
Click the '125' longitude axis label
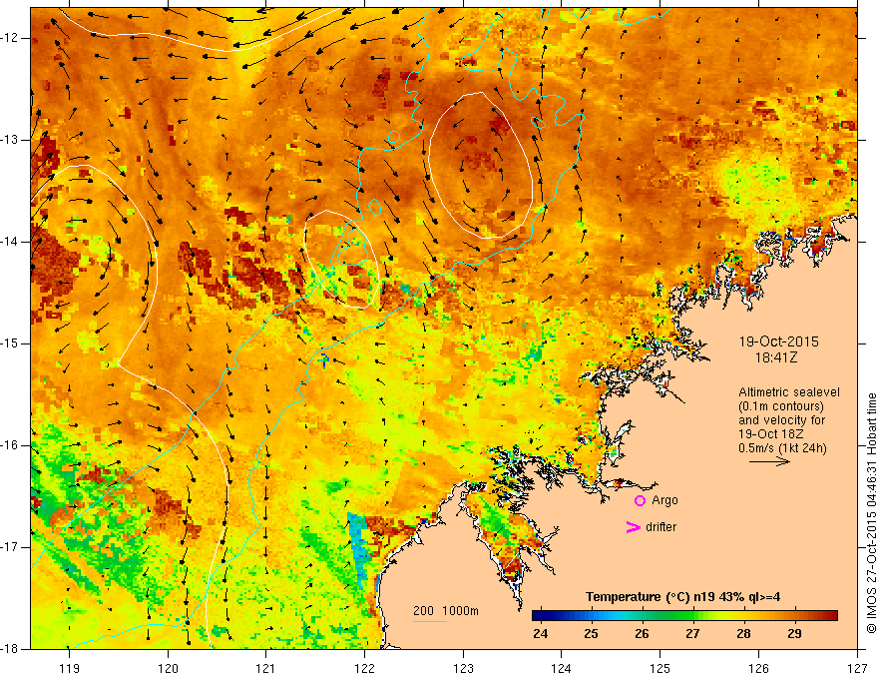point(660,668)
